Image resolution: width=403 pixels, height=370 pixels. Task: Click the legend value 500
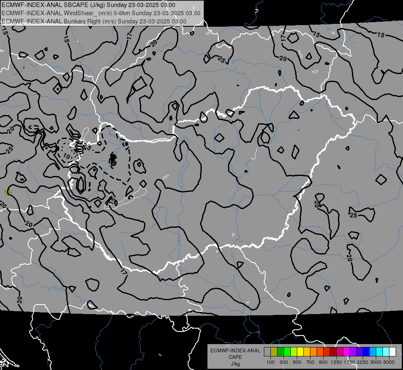click(297, 362)
